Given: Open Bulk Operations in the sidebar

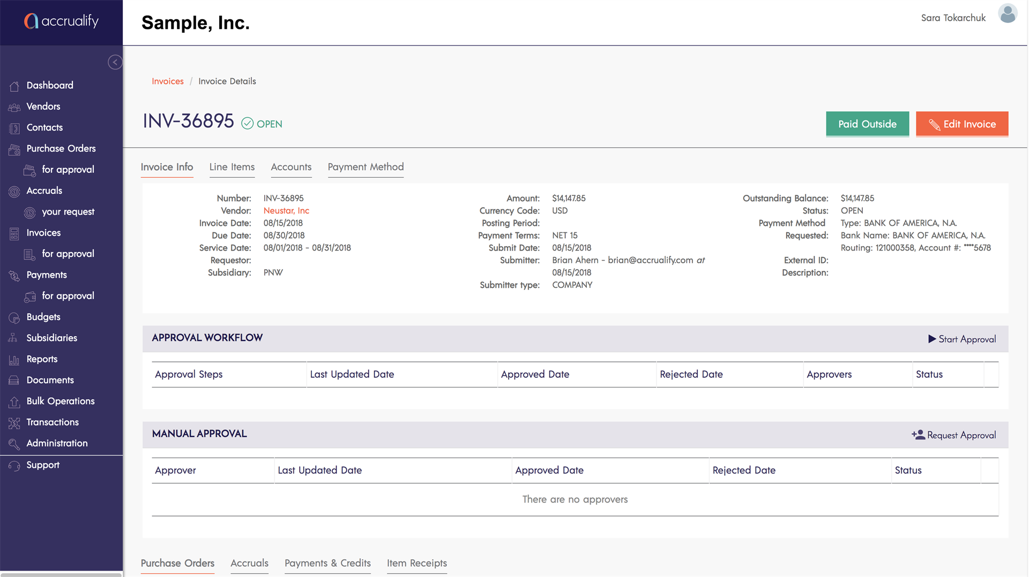Looking at the screenshot, I should pos(61,401).
